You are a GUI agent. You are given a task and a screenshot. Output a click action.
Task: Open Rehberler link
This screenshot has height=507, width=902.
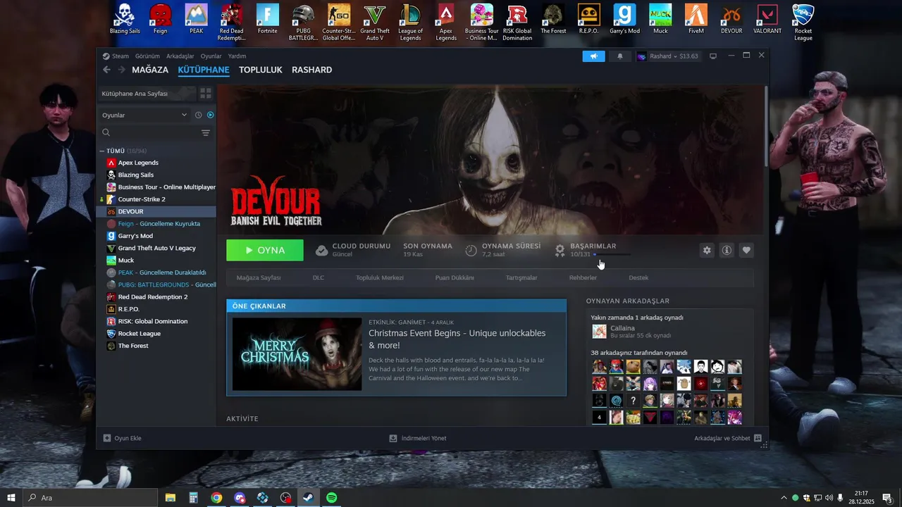pos(583,277)
